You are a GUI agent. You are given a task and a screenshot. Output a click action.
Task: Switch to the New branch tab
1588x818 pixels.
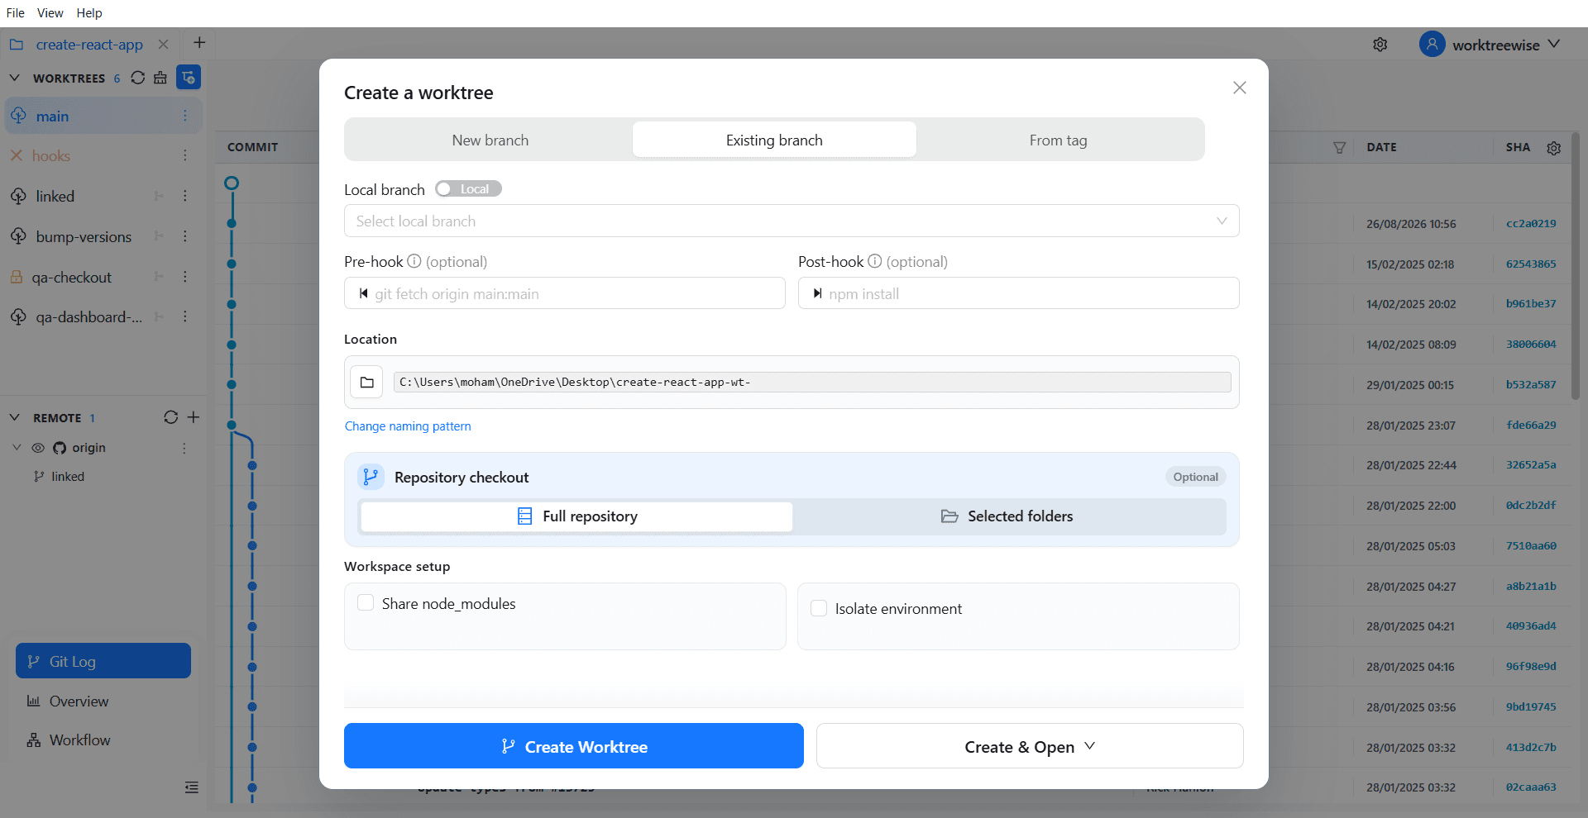coord(490,140)
